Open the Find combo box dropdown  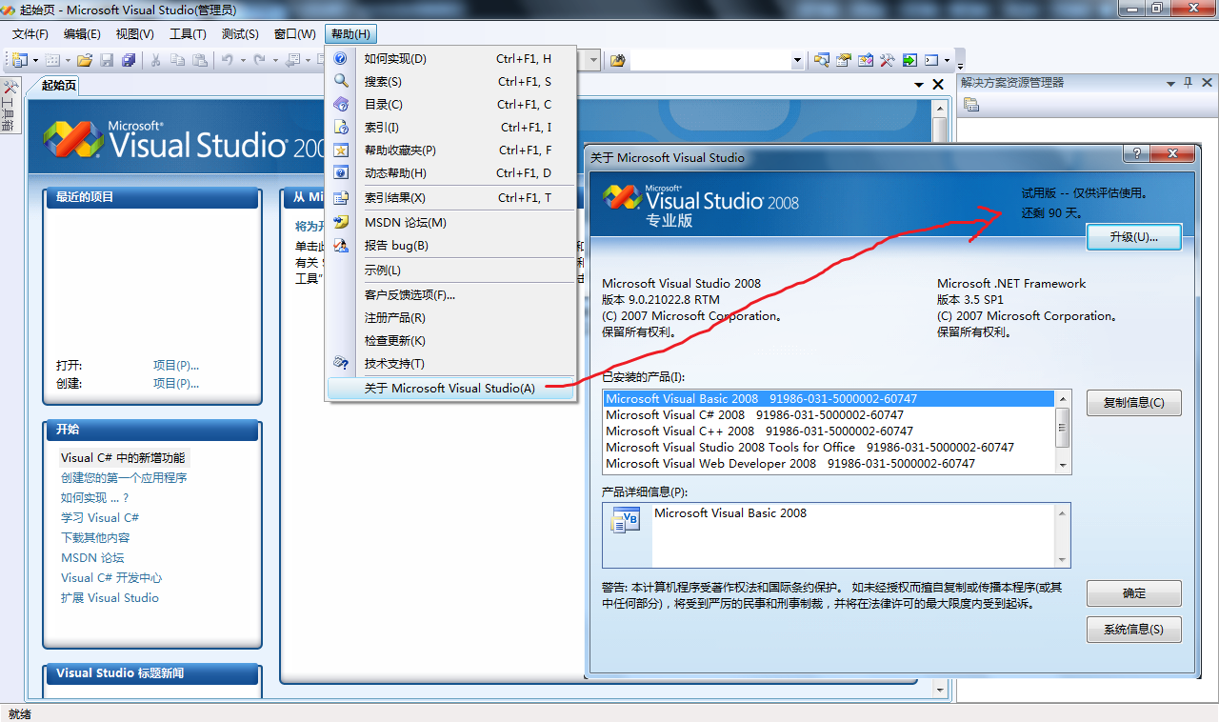click(797, 60)
